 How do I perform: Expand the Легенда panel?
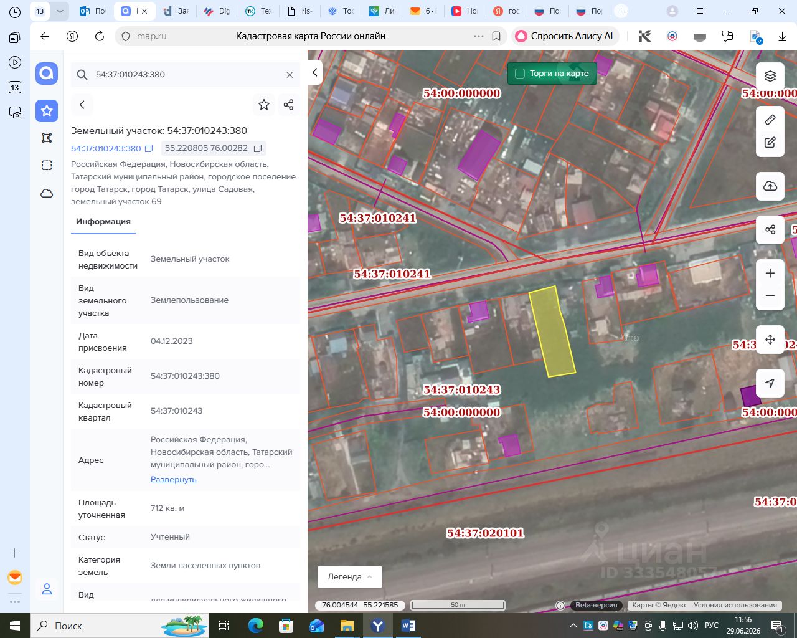pyautogui.click(x=350, y=577)
